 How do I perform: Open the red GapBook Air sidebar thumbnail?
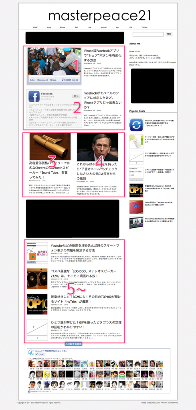tap(136, 207)
